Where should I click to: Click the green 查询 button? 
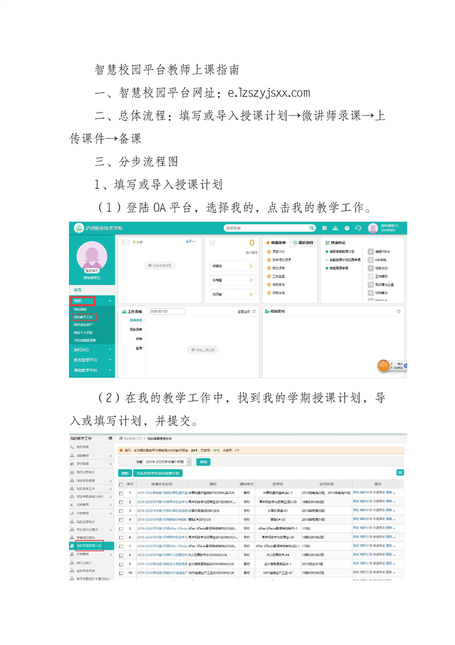pyautogui.click(x=203, y=462)
